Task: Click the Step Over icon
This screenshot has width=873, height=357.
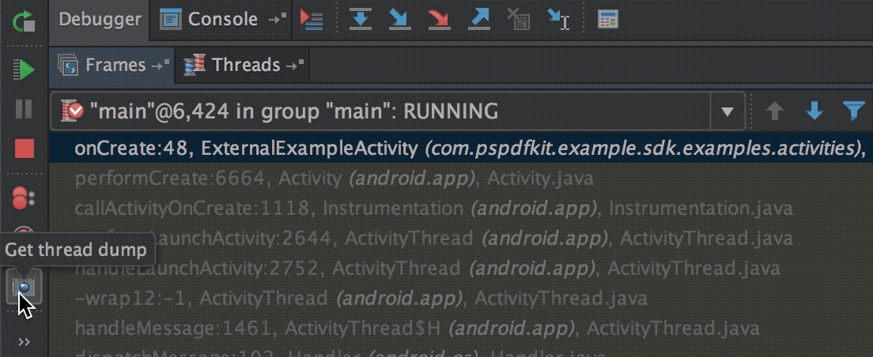Action: [x=361, y=20]
